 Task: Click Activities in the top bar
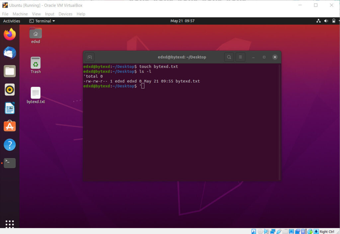12,21
